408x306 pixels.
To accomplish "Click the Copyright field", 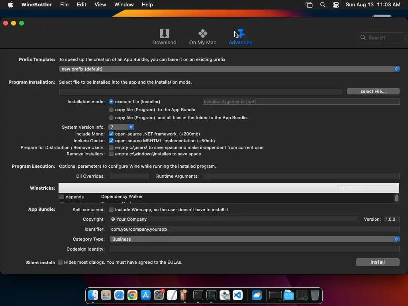I will (x=233, y=219).
